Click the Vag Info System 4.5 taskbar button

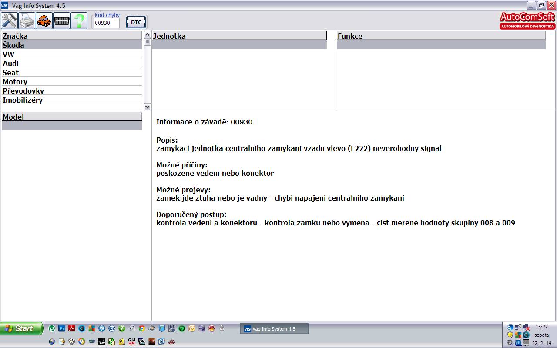tap(274, 329)
